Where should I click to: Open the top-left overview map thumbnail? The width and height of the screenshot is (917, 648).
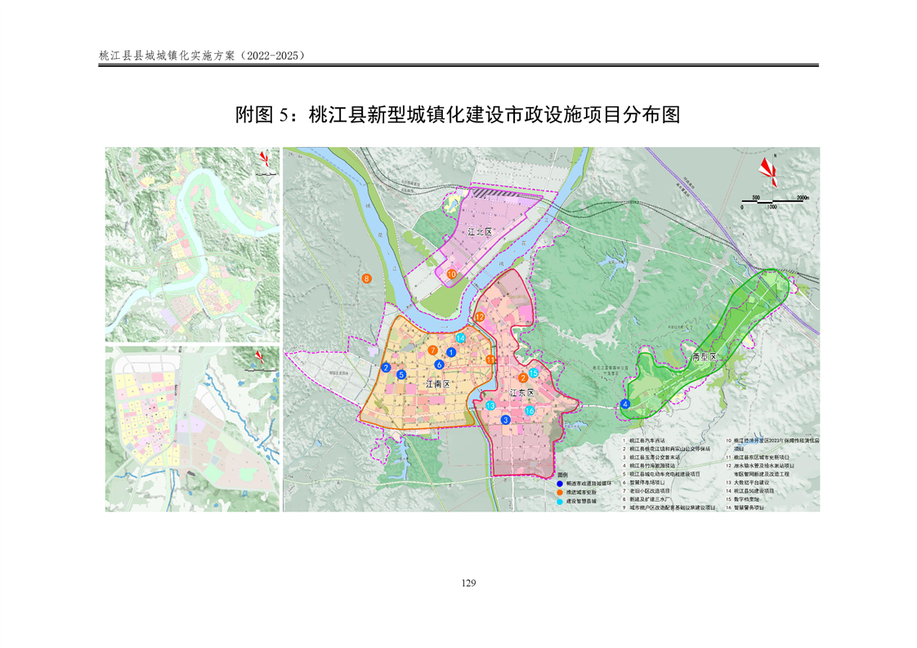192,244
